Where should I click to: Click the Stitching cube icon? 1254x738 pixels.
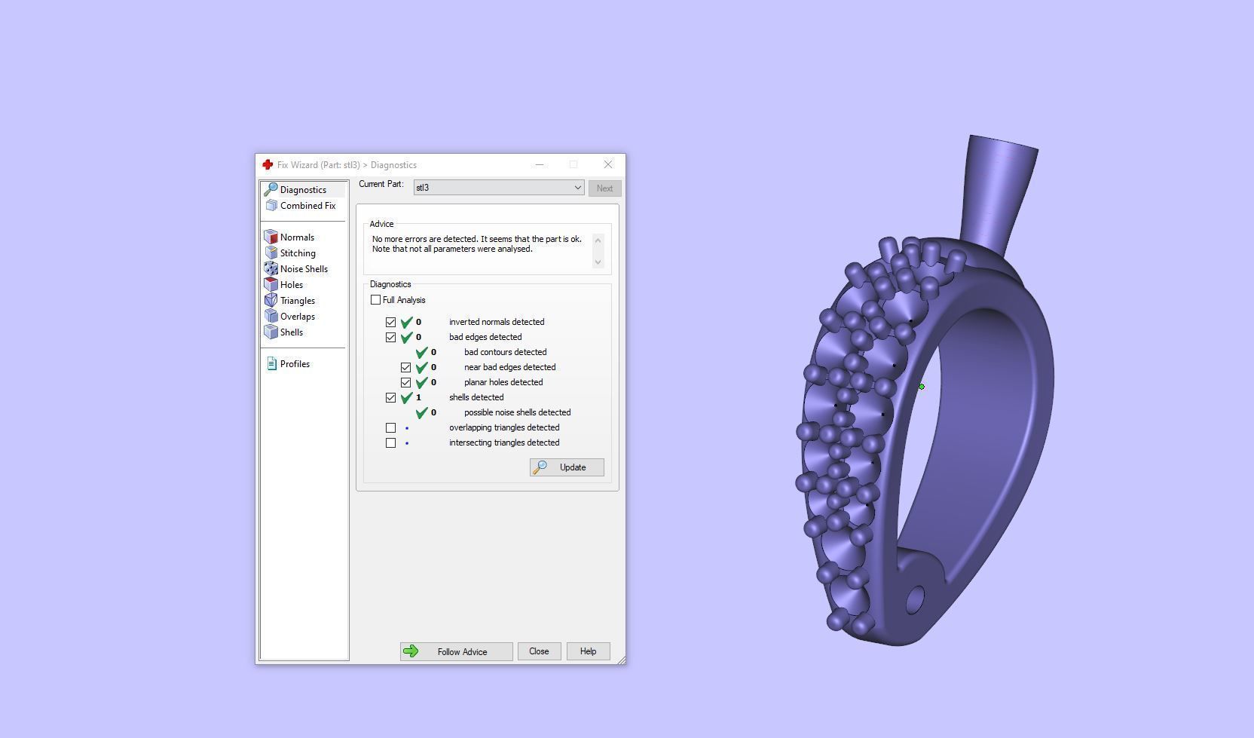pos(271,253)
